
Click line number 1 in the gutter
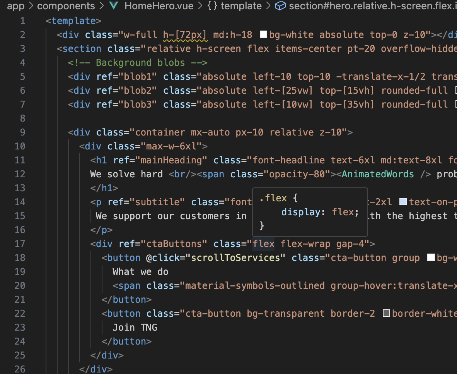(23, 21)
